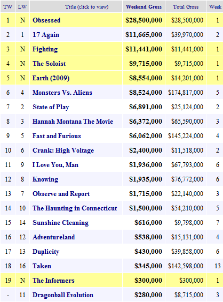Image resolution: width=223 pixels, height=302 pixels.
Task: View Hannah Montana The Movie page
Action: point(73,122)
